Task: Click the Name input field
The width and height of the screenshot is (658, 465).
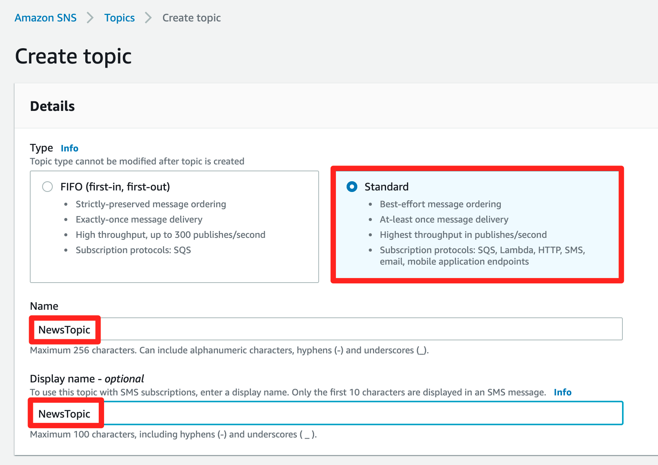Action: [326, 329]
